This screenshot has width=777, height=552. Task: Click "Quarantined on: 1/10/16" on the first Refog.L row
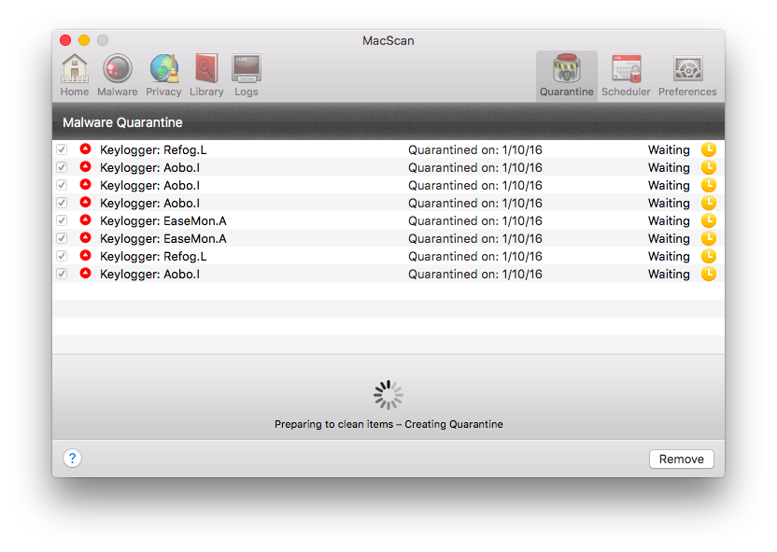[x=475, y=150]
